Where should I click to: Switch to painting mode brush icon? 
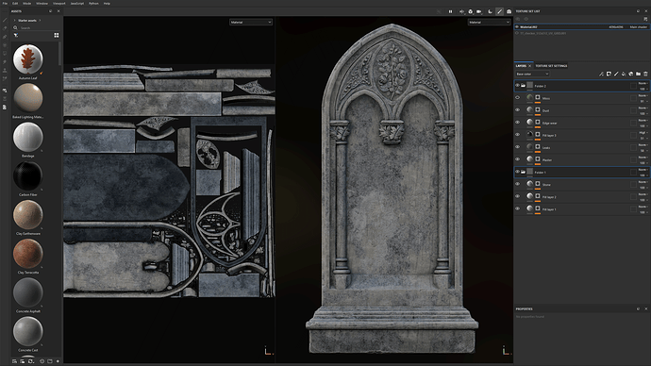[499, 11]
